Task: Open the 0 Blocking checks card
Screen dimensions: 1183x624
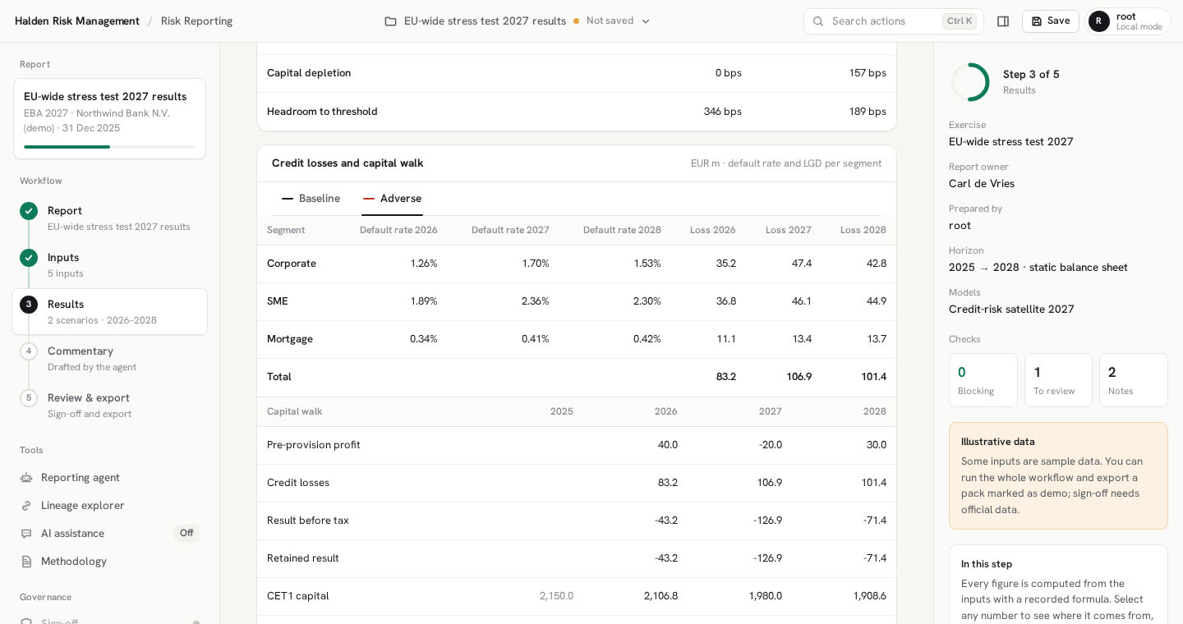Action: (x=983, y=380)
